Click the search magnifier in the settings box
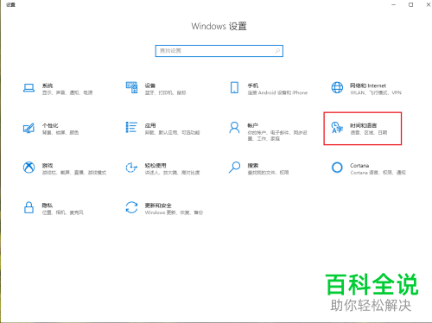 pyautogui.click(x=277, y=51)
